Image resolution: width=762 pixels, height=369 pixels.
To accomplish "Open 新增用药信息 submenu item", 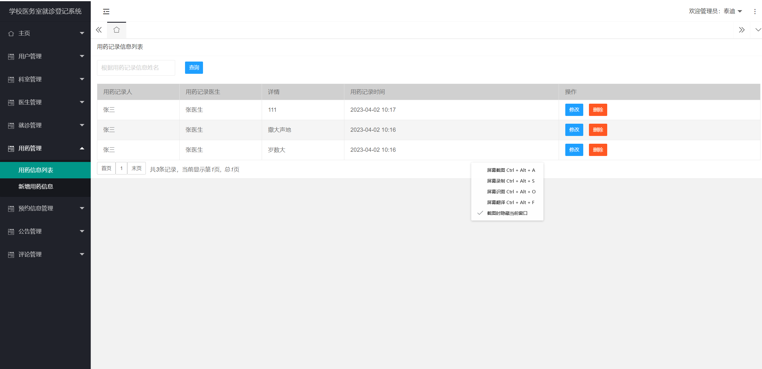I will pyautogui.click(x=36, y=186).
